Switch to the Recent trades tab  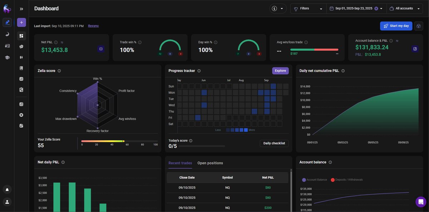pyautogui.click(x=180, y=163)
